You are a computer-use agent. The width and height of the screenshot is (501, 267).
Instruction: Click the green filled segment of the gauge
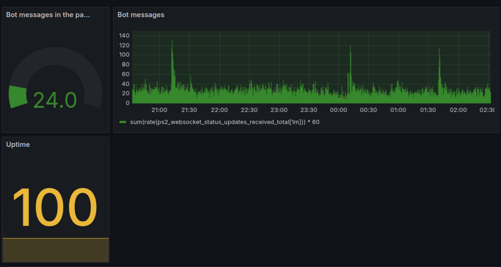(x=18, y=97)
